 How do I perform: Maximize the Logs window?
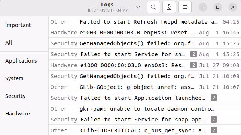[218, 7]
